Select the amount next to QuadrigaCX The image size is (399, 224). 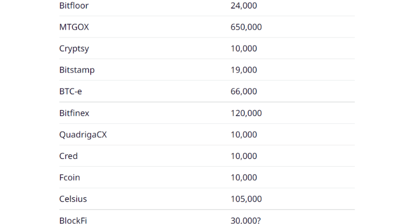point(244,135)
